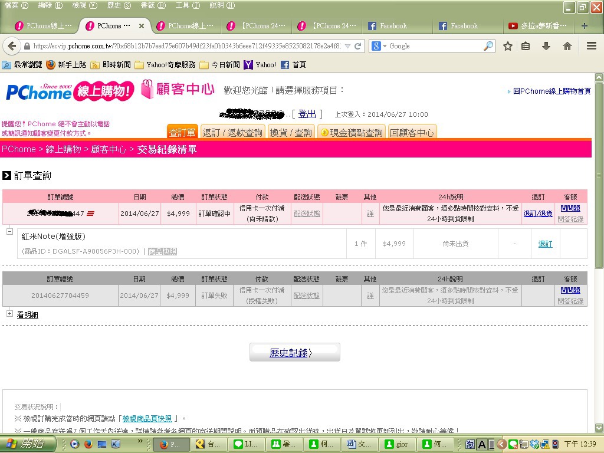Open the URL history dropdown arrow
Viewport: 604px width, 453px height.
(x=347, y=46)
